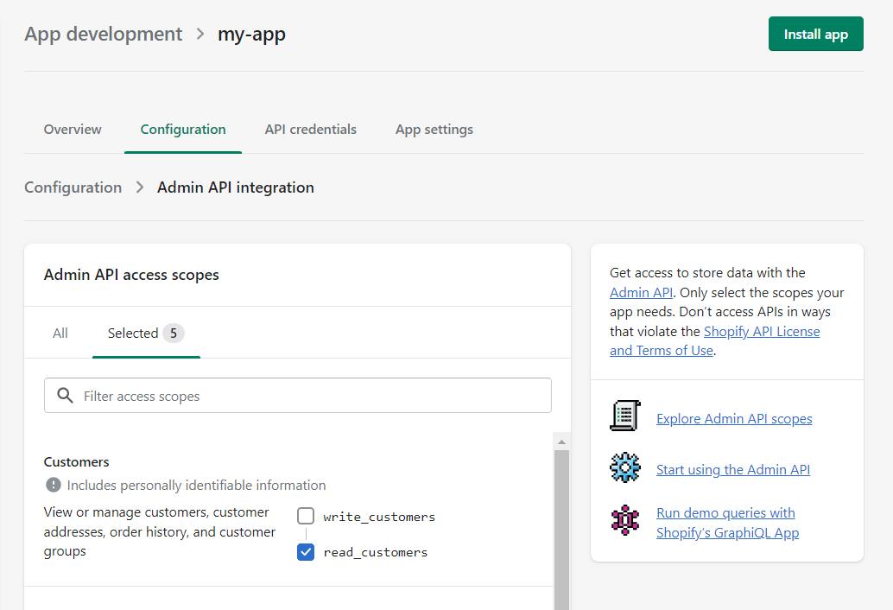
Task: Open Start using the Admin API link
Action: coord(733,469)
